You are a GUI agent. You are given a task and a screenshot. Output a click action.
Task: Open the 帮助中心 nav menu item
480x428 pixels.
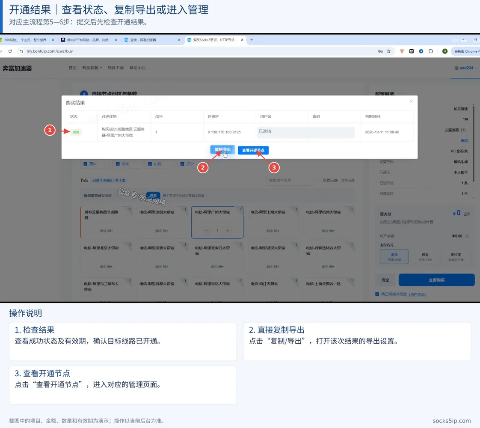pyautogui.click(x=137, y=68)
